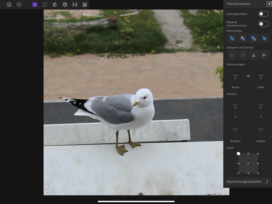Flip horizontally with the upright triangle icon

[x=253, y=55]
